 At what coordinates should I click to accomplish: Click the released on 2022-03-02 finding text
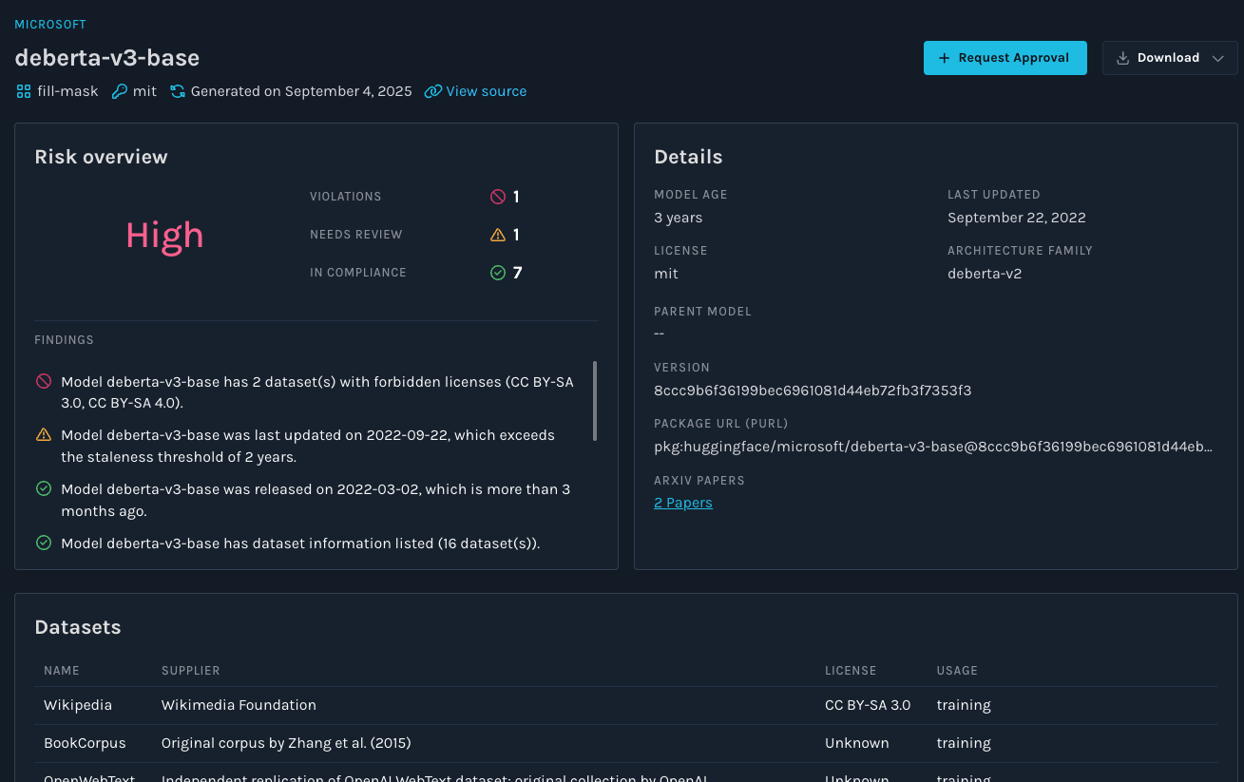point(316,501)
